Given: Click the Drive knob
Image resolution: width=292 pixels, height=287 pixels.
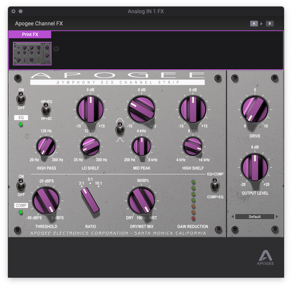Looking at the screenshot, I should click(x=254, y=109).
